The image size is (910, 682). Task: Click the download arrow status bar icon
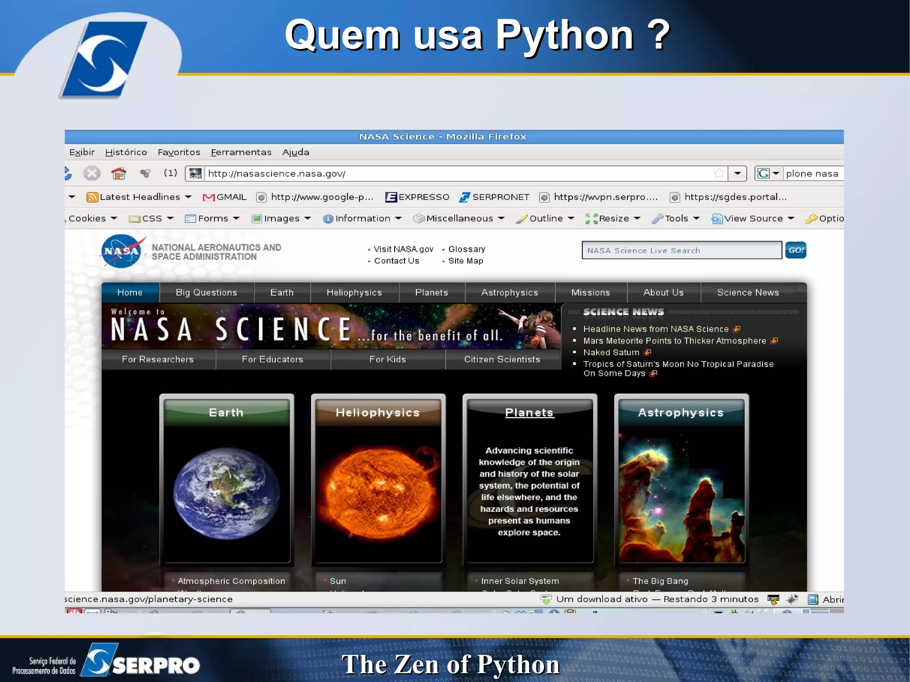[546, 599]
